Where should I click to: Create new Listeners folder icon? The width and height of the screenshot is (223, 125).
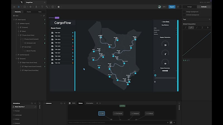[61, 103]
